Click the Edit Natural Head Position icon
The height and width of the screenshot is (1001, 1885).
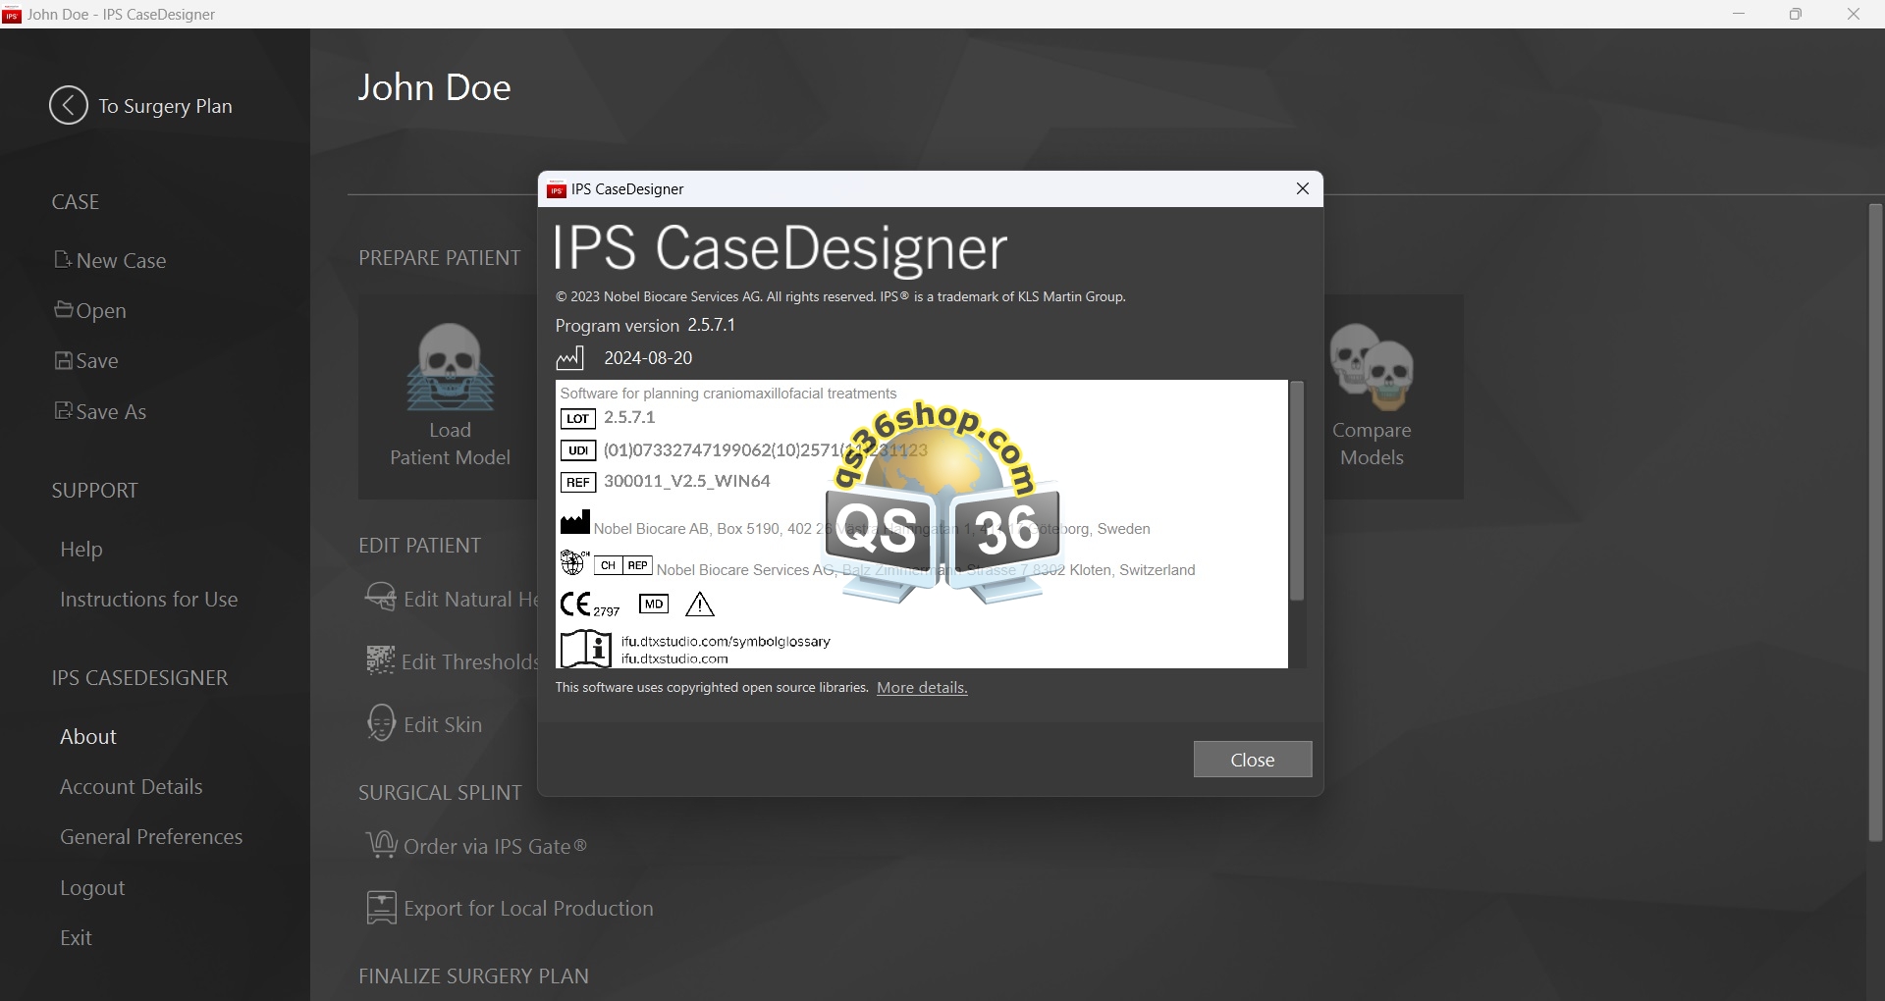click(380, 597)
